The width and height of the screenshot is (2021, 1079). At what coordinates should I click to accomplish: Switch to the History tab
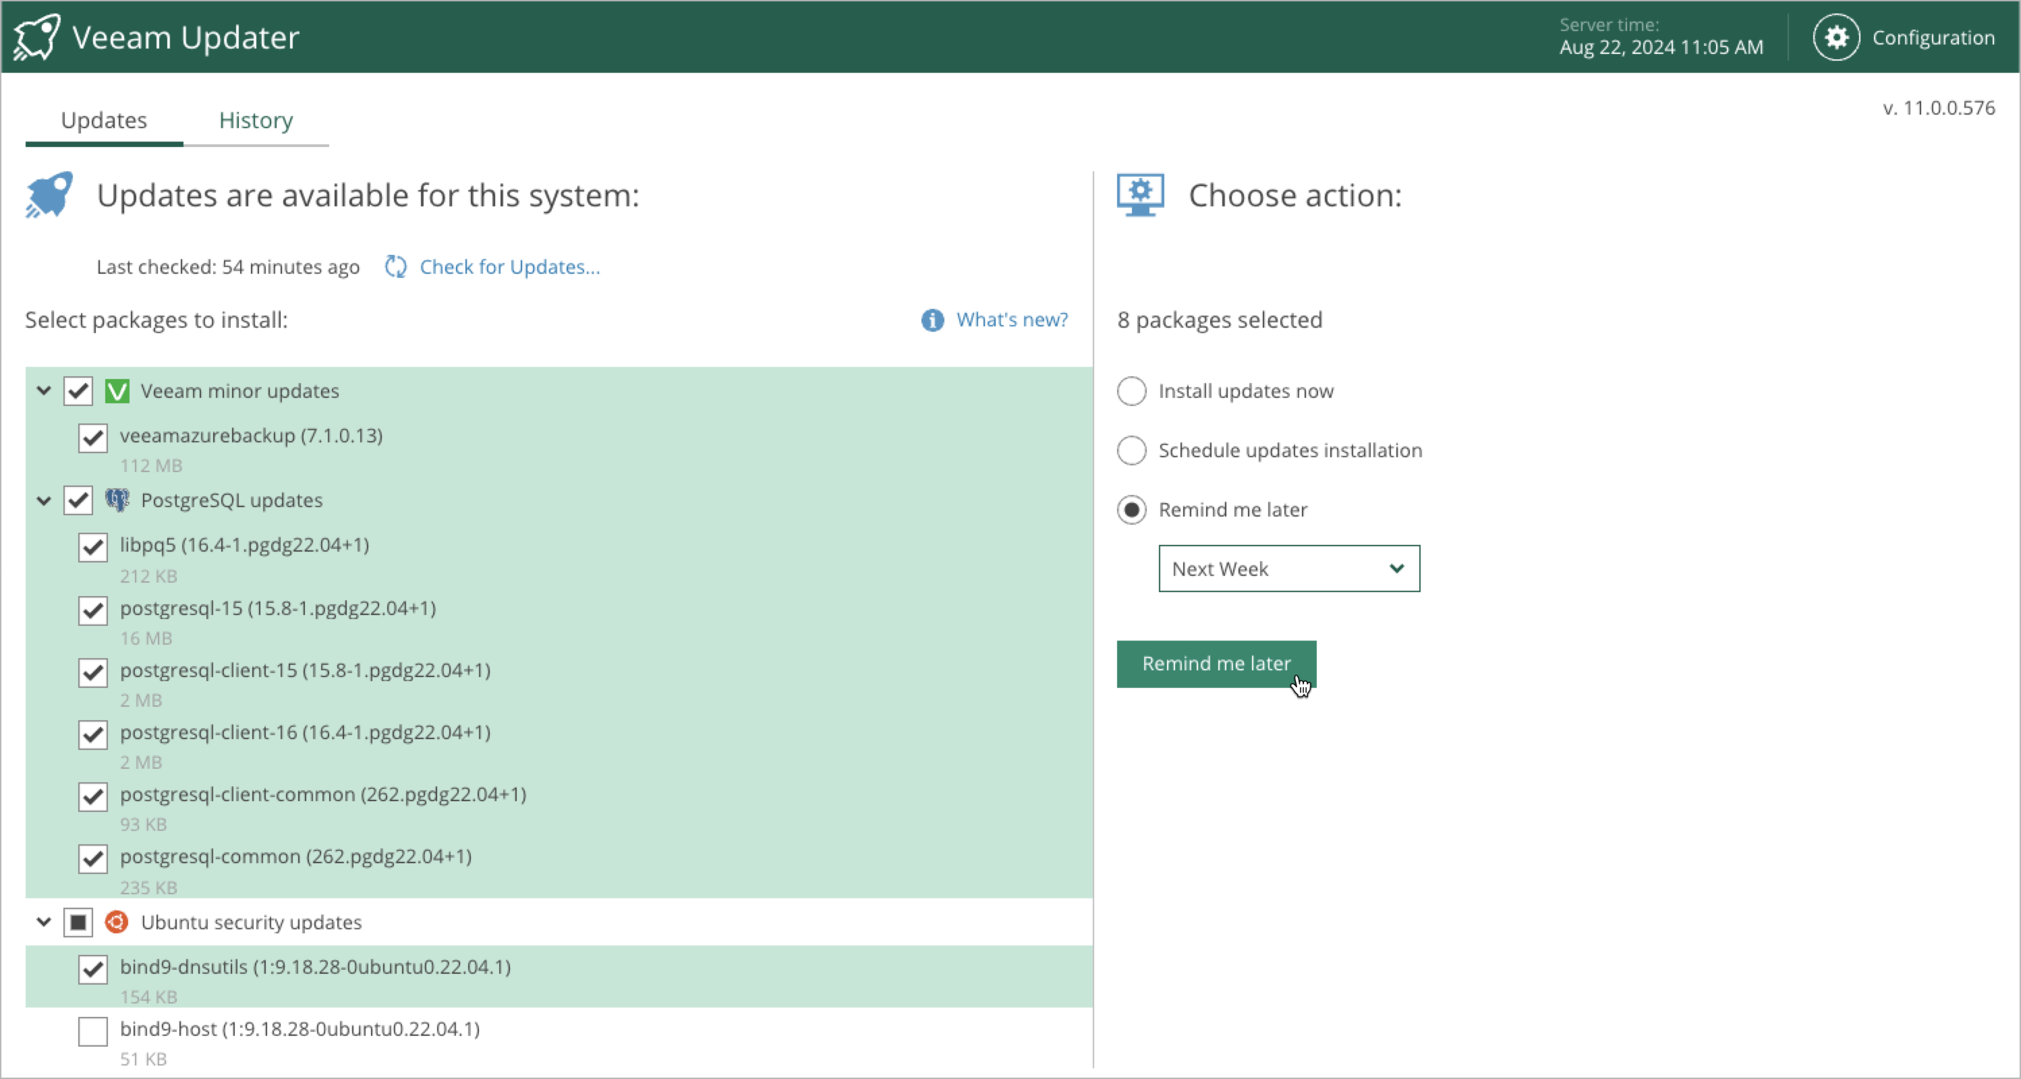point(256,120)
